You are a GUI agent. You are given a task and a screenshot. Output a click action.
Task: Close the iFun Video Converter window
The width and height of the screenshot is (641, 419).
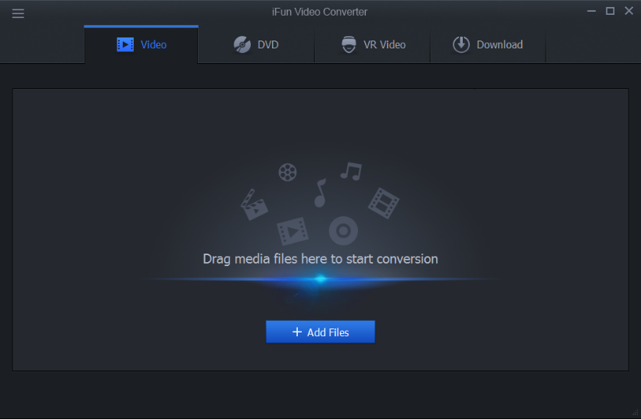click(x=628, y=11)
